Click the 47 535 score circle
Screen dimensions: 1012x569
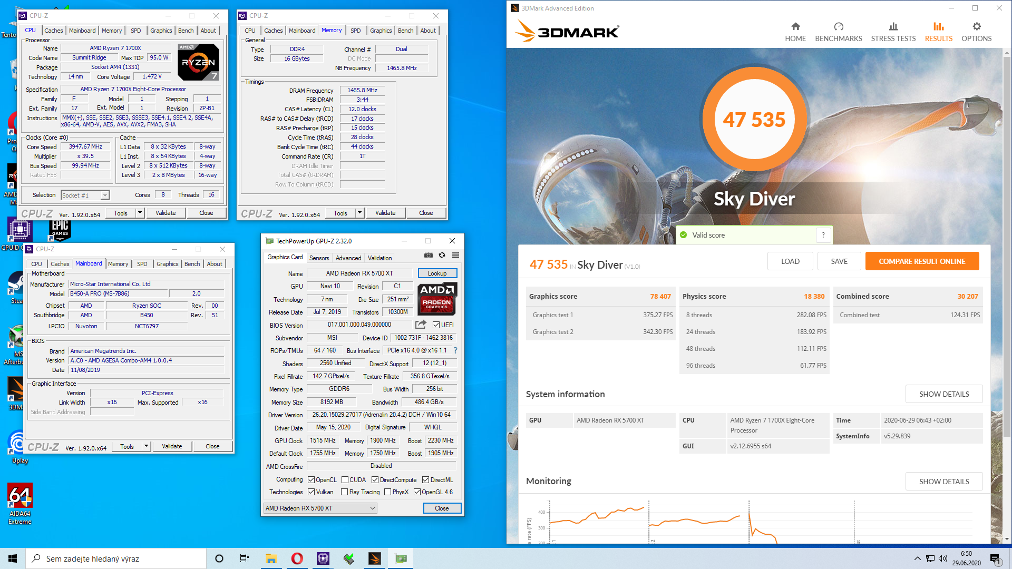[754, 120]
